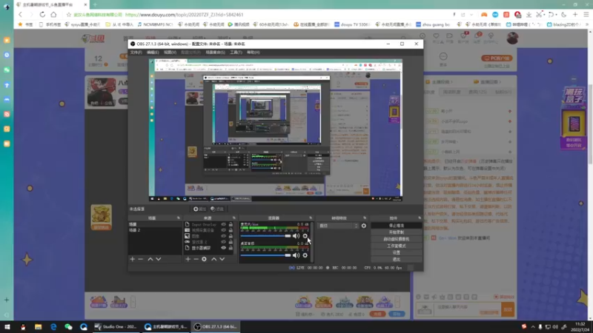Move source up in Sources panel
This screenshot has width=593, height=333.
pyautogui.click(x=213, y=259)
